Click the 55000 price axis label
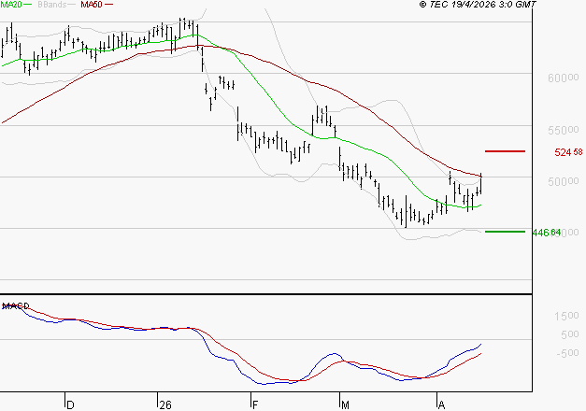This screenshot has height=411, width=586. [564, 130]
